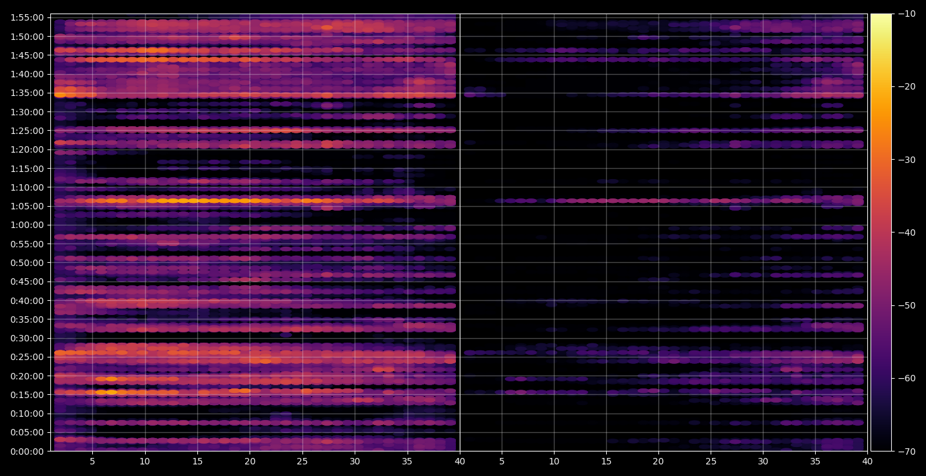
Task: Pick the 1:35:00 y-axis tick
Action: click(x=27, y=93)
